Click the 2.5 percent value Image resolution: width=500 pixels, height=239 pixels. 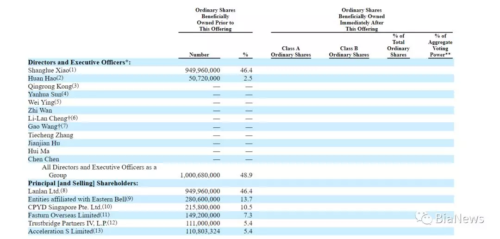tap(247, 78)
